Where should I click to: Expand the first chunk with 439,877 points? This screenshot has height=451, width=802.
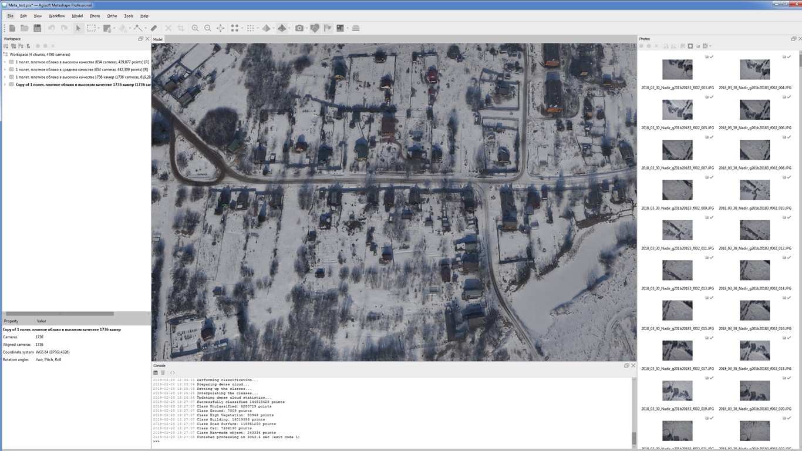pos(5,62)
